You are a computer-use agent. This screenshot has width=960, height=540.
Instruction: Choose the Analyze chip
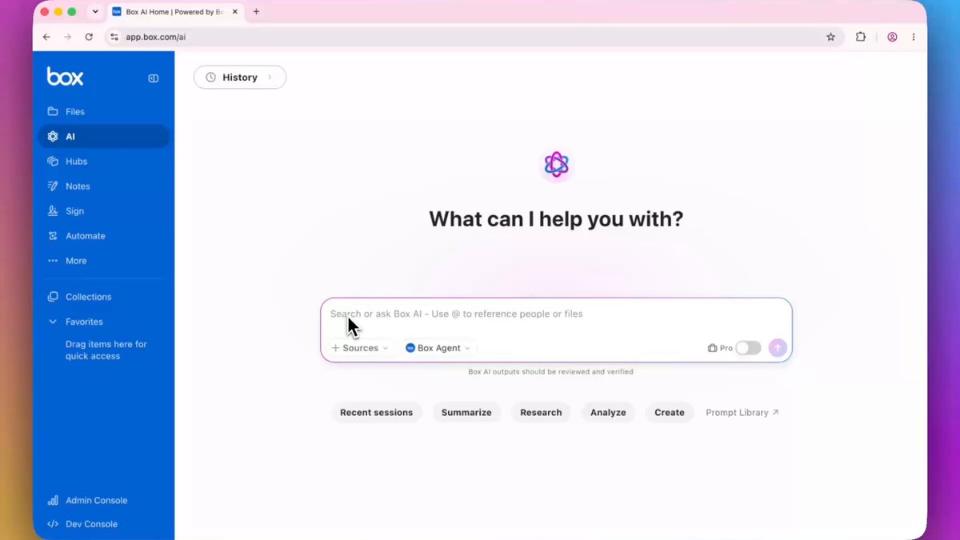coord(608,413)
